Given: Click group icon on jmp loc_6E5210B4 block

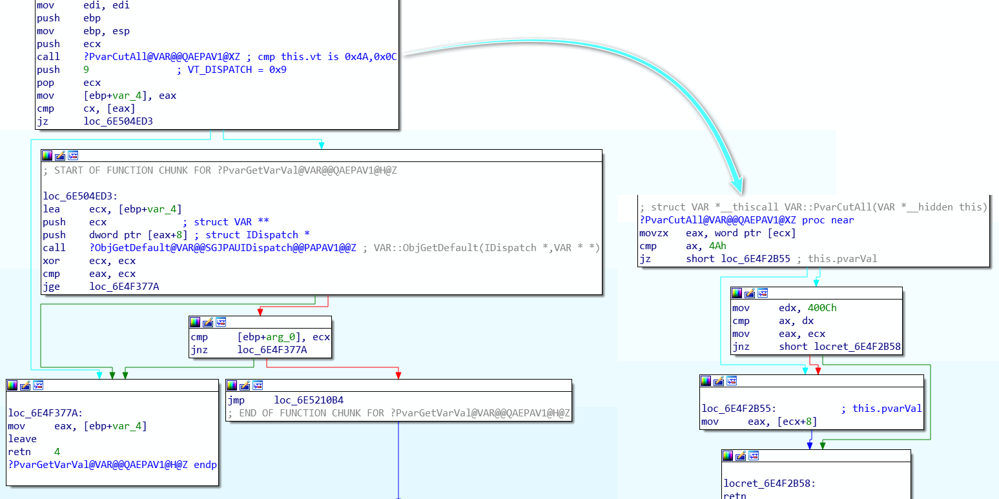Looking at the screenshot, I should click(258, 385).
